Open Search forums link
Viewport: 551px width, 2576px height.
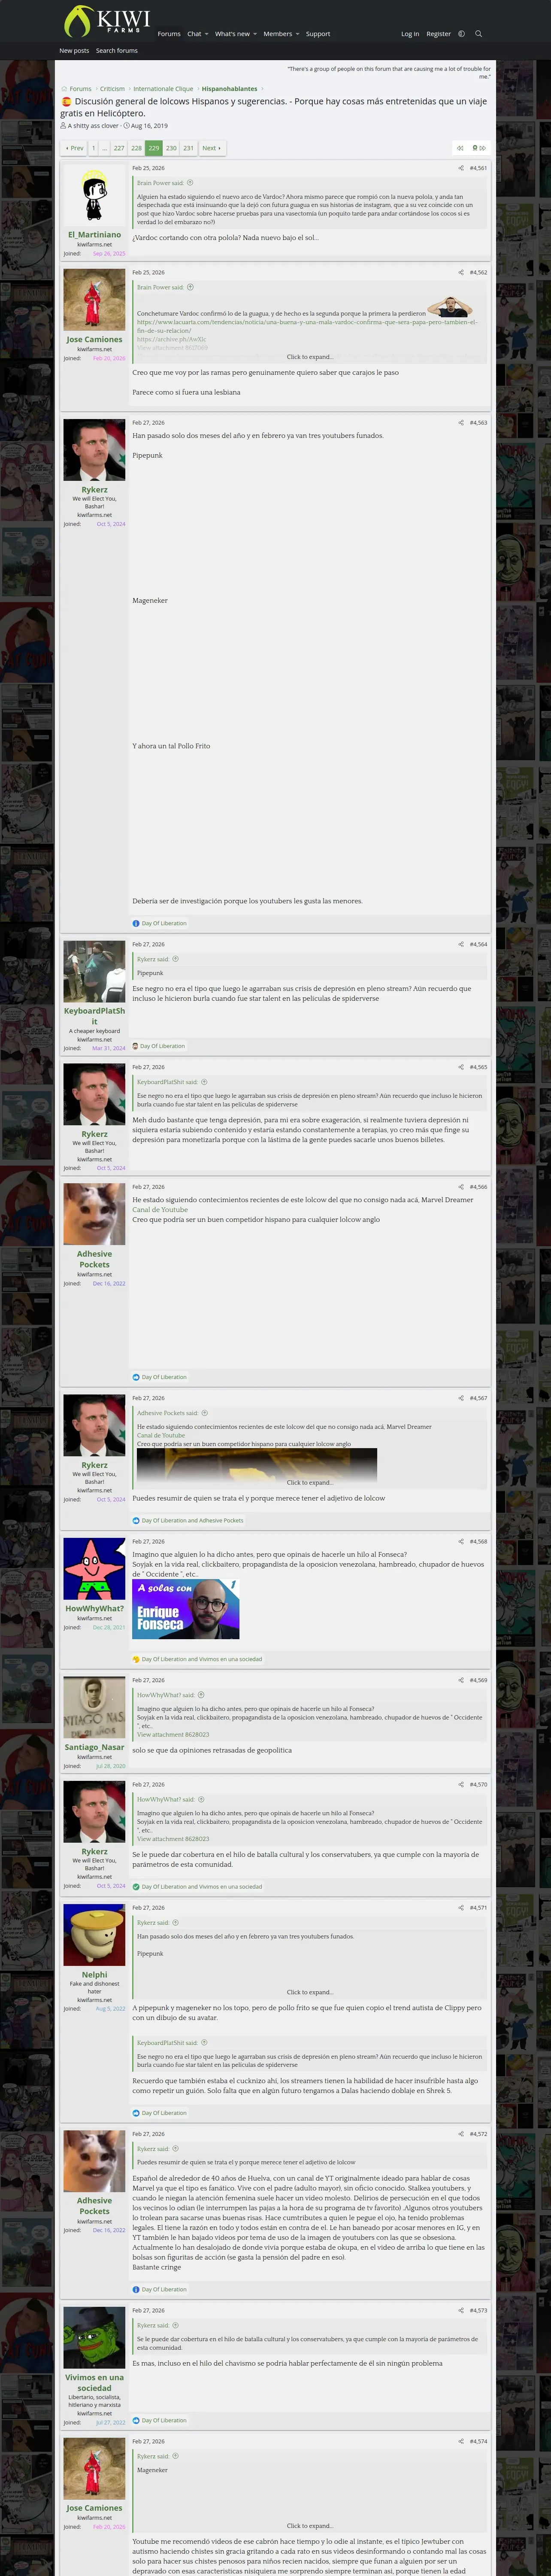(117, 50)
